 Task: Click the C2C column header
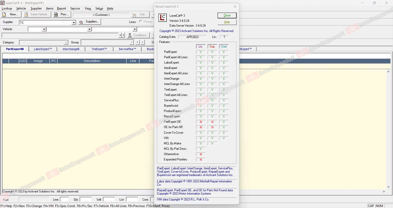[x=23, y=61]
